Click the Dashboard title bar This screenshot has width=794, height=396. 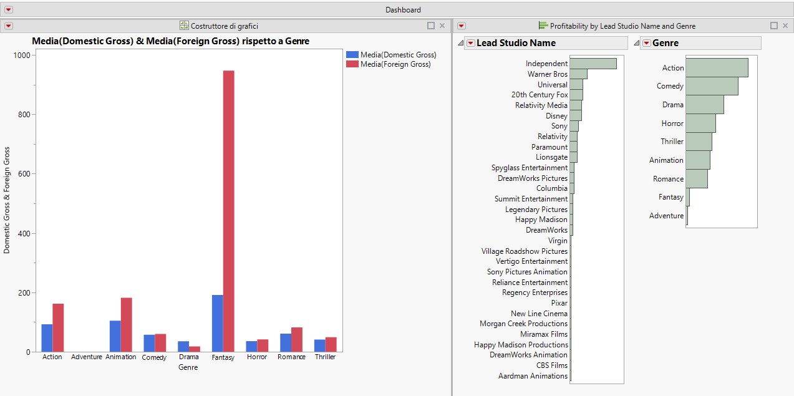point(403,9)
